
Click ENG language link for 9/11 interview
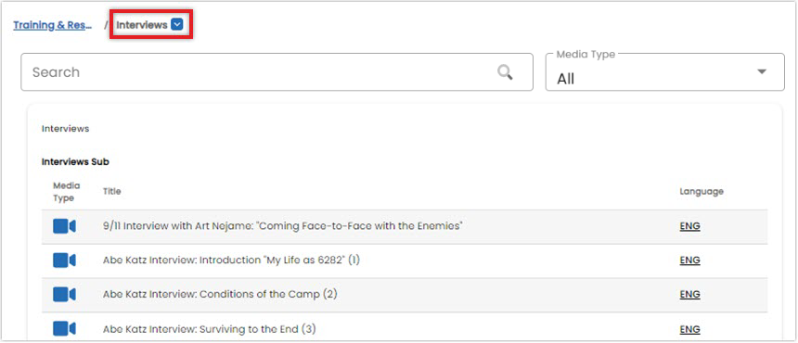pyautogui.click(x=689, y=226)
